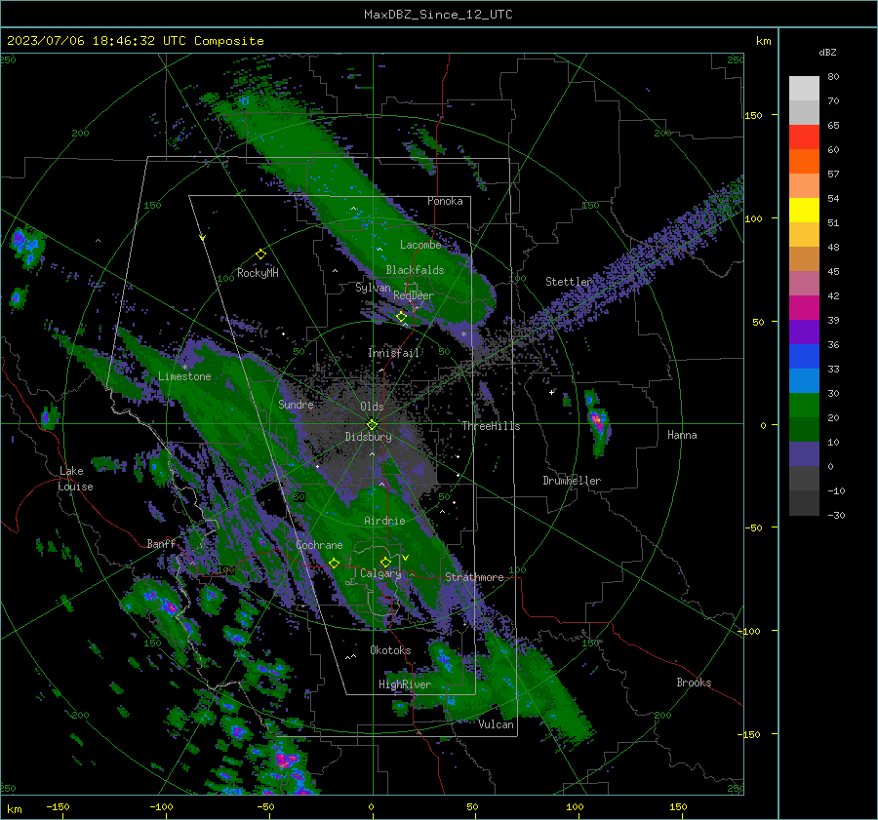Select the magenta 39 dBZ legend swatch
878x820 pixels.
pyautogui.click(x=804, y=307)
